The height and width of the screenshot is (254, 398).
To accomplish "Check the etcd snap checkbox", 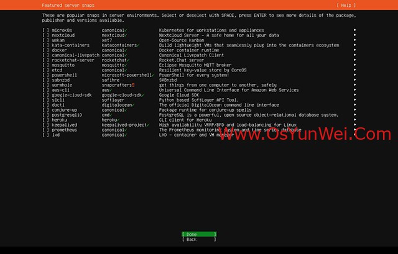I will (x=45, y=70).
